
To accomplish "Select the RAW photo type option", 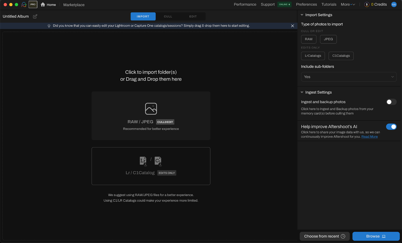I will click(309, 39).
